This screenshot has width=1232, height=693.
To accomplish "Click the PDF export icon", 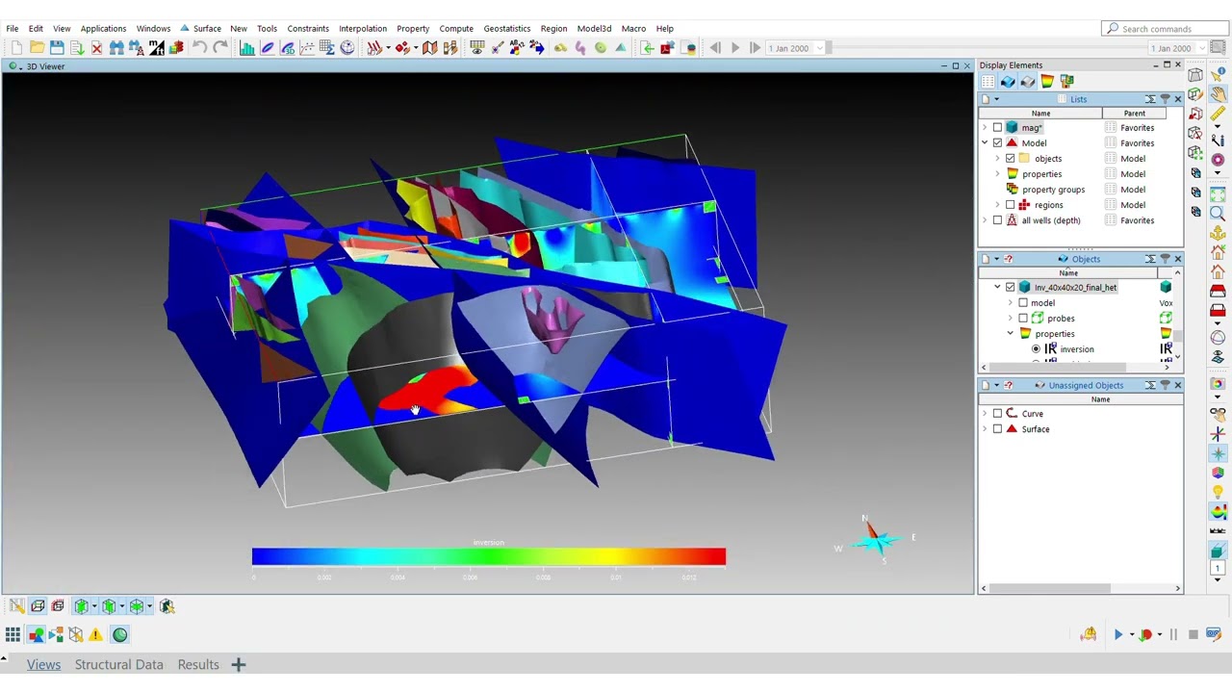I will point(667,48).
